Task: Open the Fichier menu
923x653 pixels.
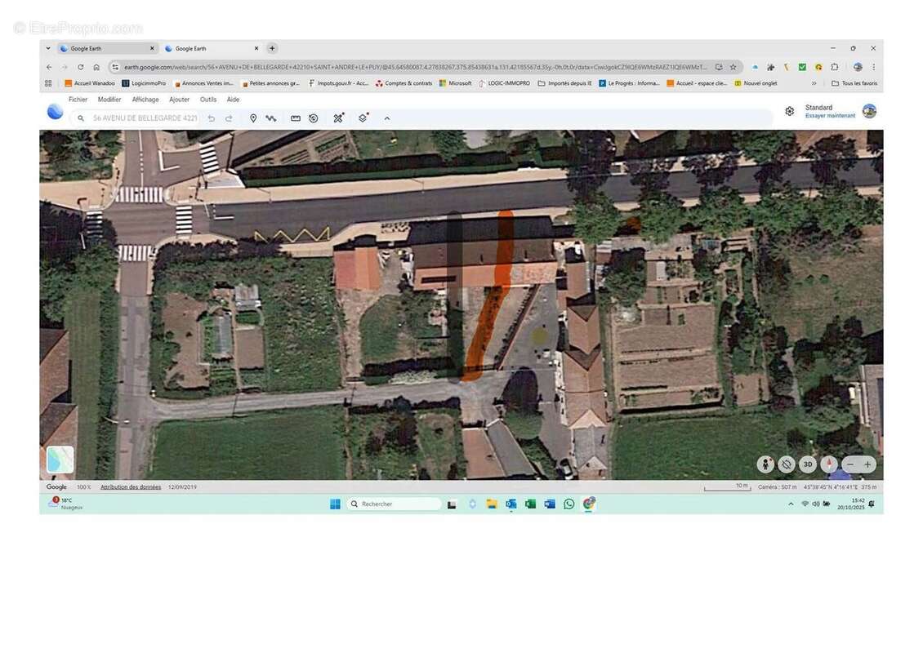Action: 78,100
